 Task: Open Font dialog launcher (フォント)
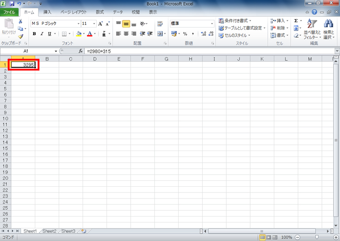(110, 43)
